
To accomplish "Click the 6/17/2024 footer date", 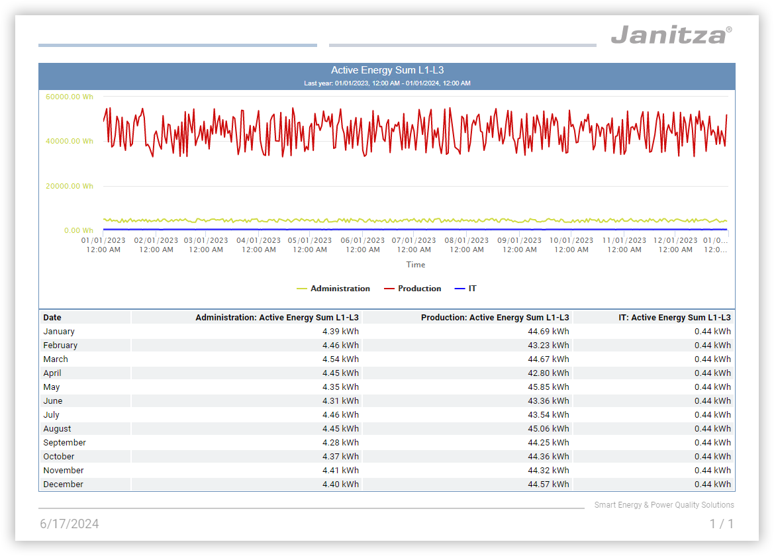I will 70,524.
